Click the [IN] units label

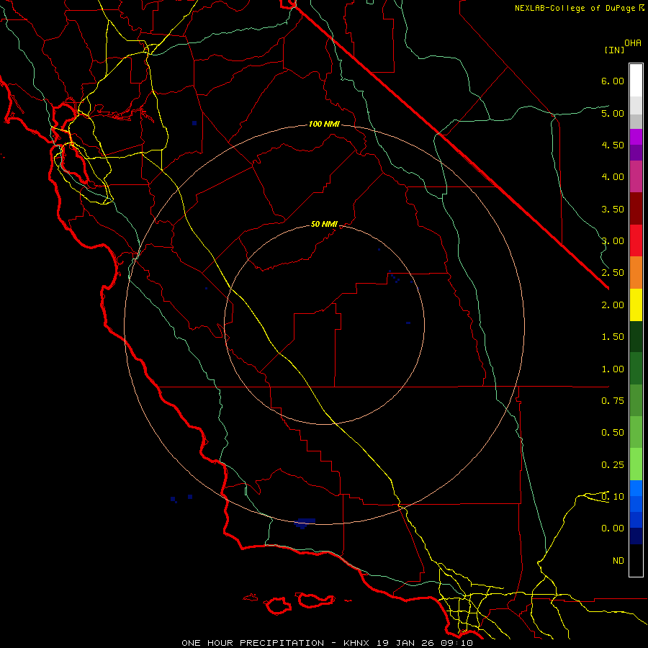614,50
